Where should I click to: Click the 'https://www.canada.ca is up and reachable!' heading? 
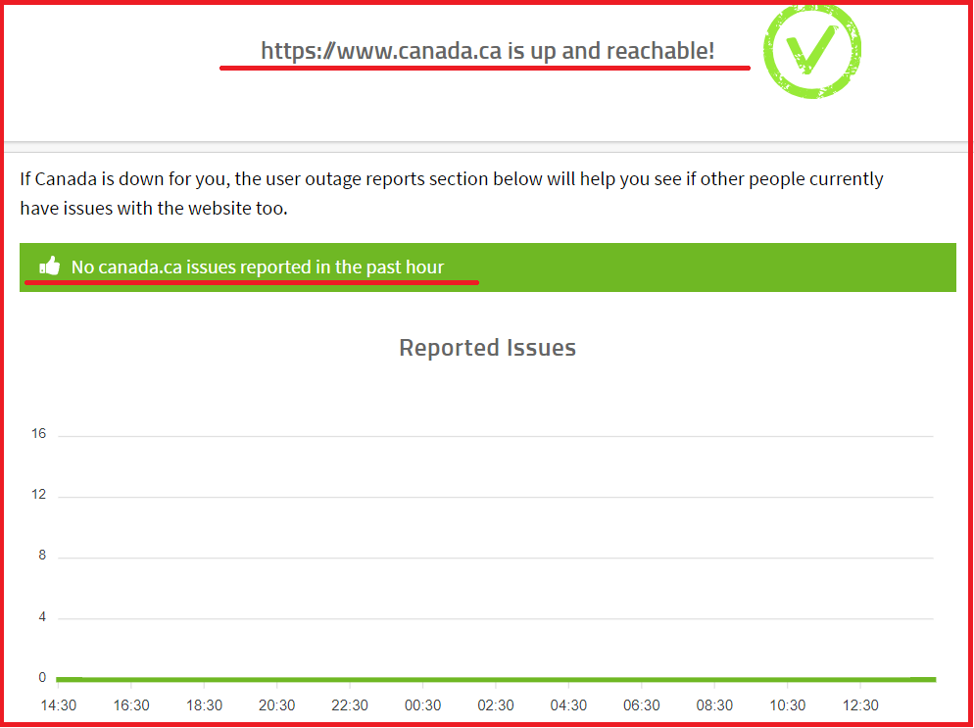488,51
